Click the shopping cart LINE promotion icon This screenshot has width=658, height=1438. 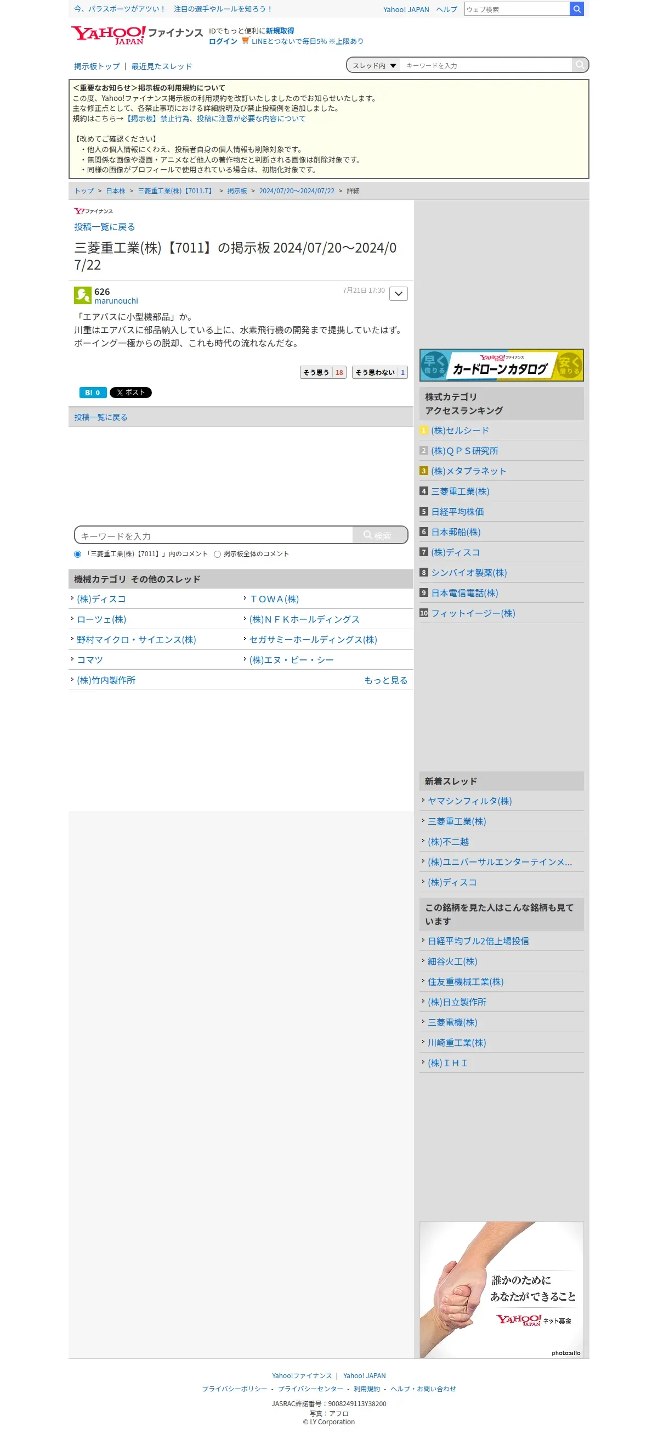point(245,41)
